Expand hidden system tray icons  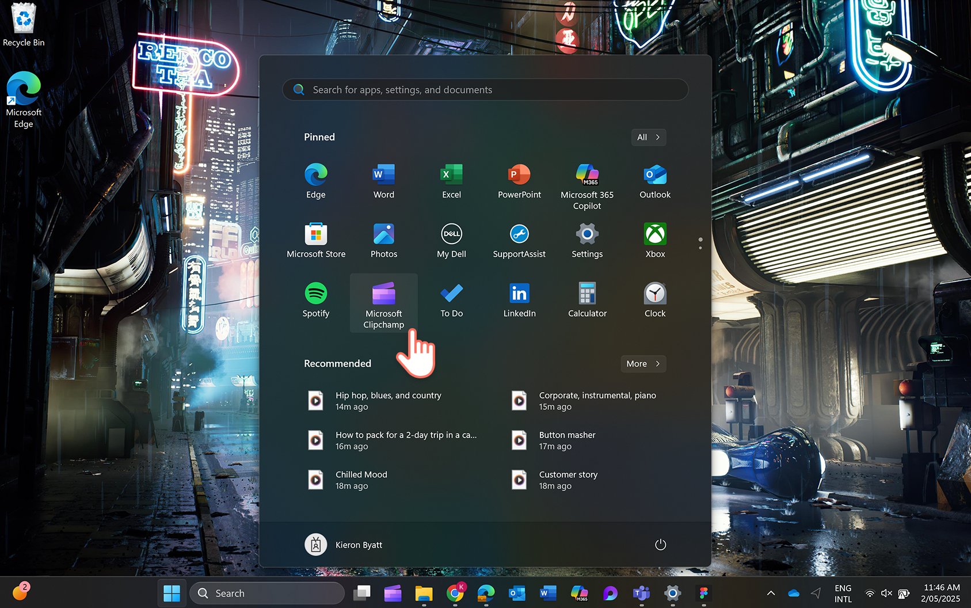(770, 593)
